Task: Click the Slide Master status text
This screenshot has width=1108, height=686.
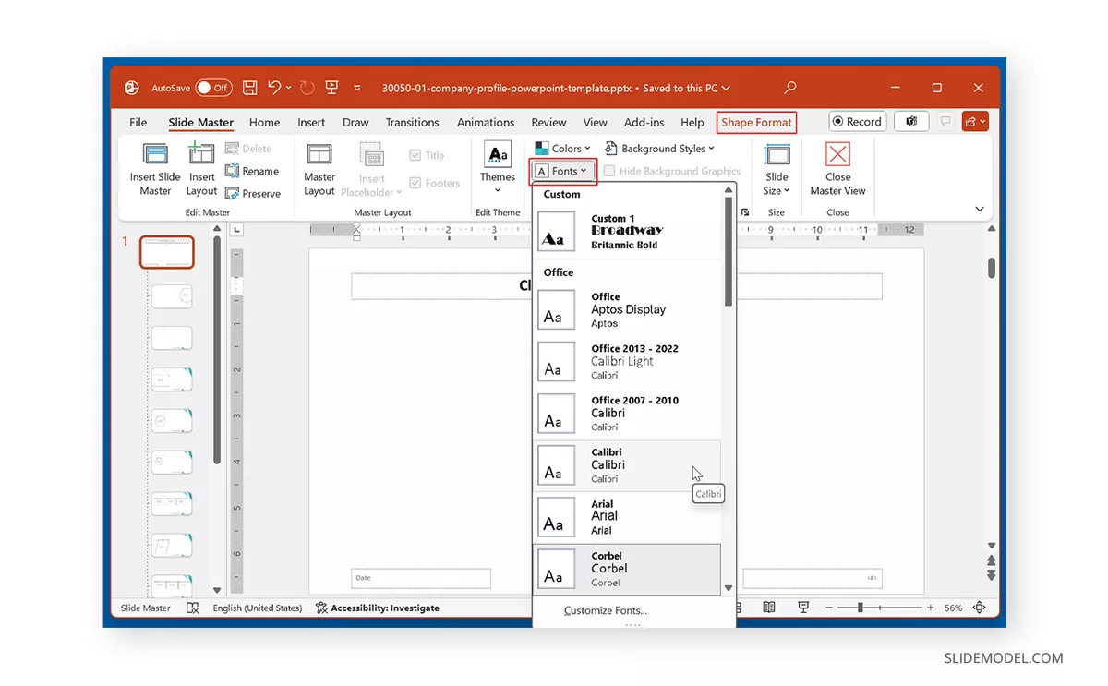Action: 146,608
